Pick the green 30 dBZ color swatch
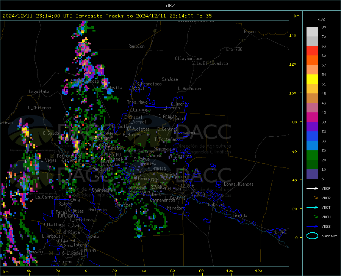Image resolution: width=341 pixels, height=276 pixels. tap(312, 155)
